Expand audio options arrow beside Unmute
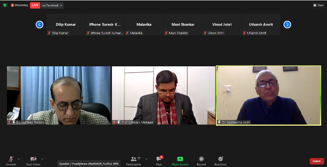 coord(18,158)
